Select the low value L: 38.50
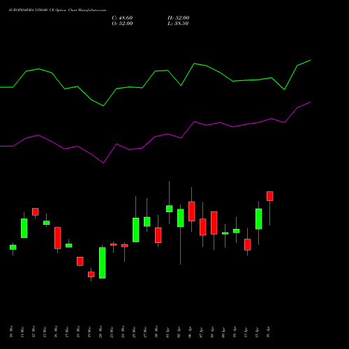The image size is (349, 349). point(178,24)
